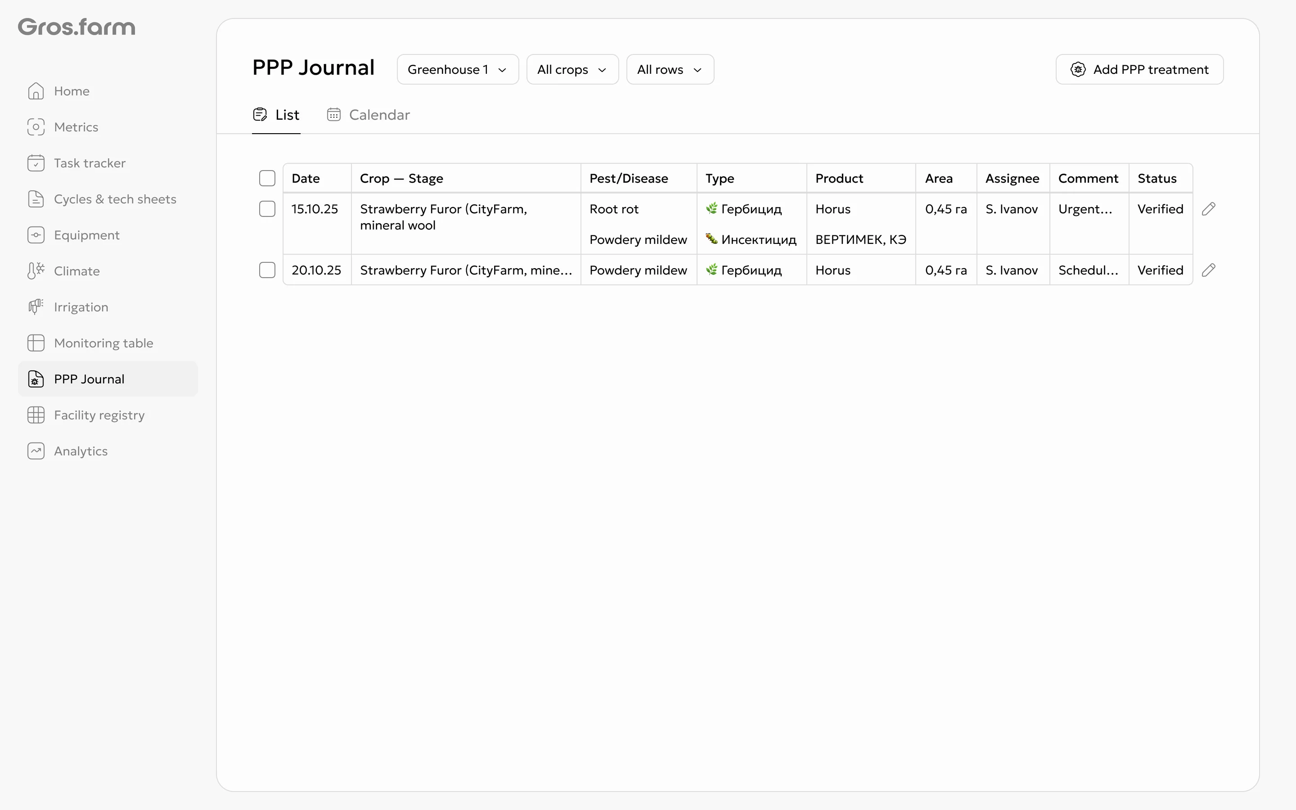
Task: Open Facility registry from the sidebar
Action: pyautogui.click(x=108, y=414)
